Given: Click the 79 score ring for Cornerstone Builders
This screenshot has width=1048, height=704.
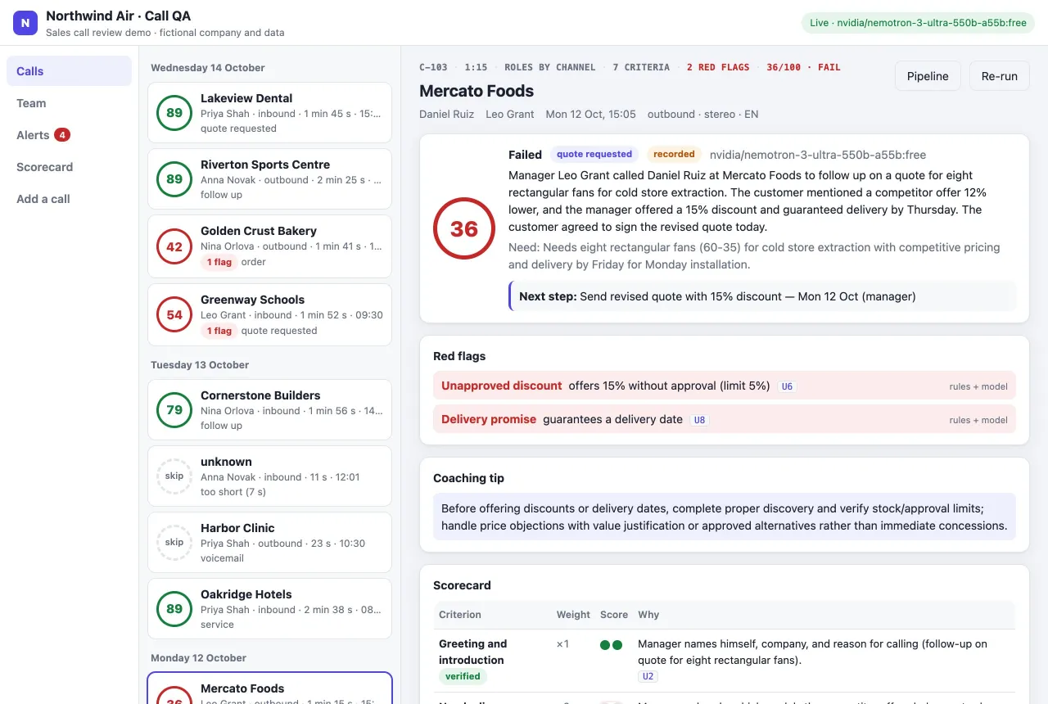Looking at the screenshot, I should click(x=174, y=410).
